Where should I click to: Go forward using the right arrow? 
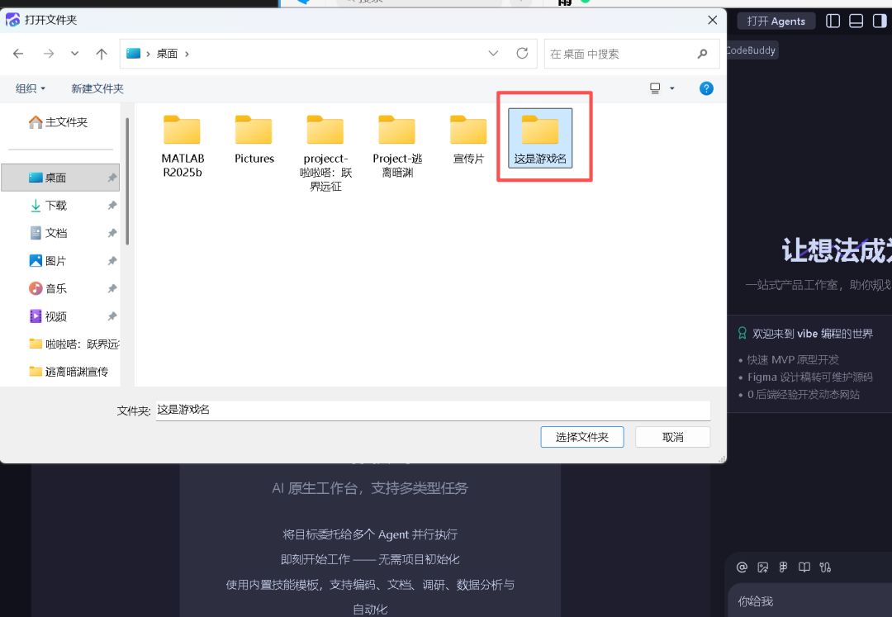pyautogui.click(x=49, y=54)
